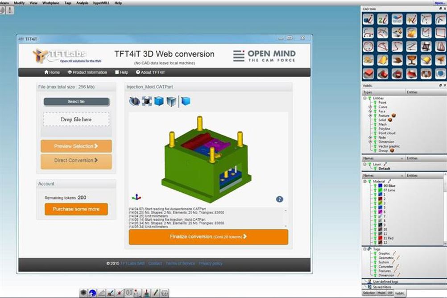Choose the goblet-shaped rotational surface tool
This screenshot has width=447, height=298.
[412, 60]
